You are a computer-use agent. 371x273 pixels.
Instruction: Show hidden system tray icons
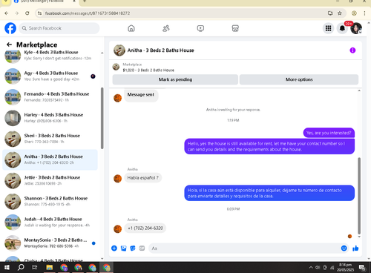point(311,267)
